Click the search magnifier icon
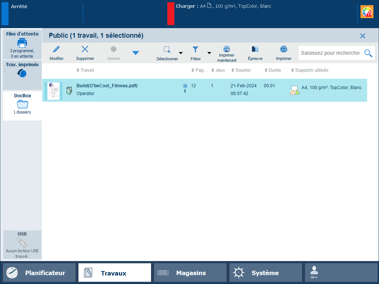Screen dimensions: 379x284 click(x=368, y=53)
